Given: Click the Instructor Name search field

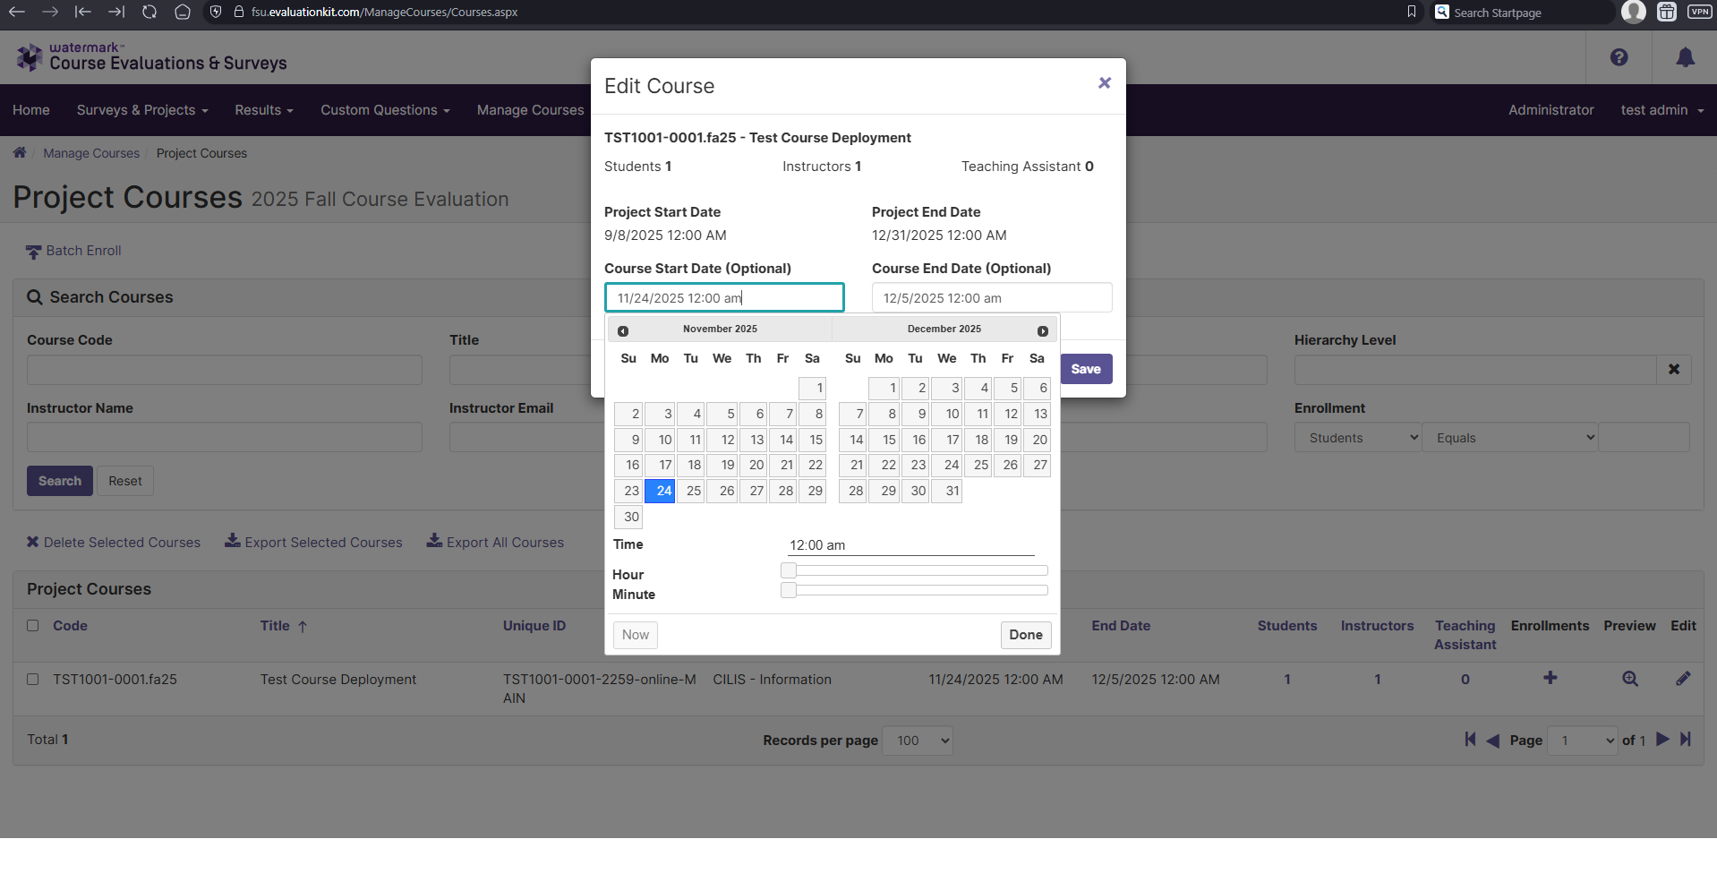Looking at the screenshot, I should [x=225, y=437].
